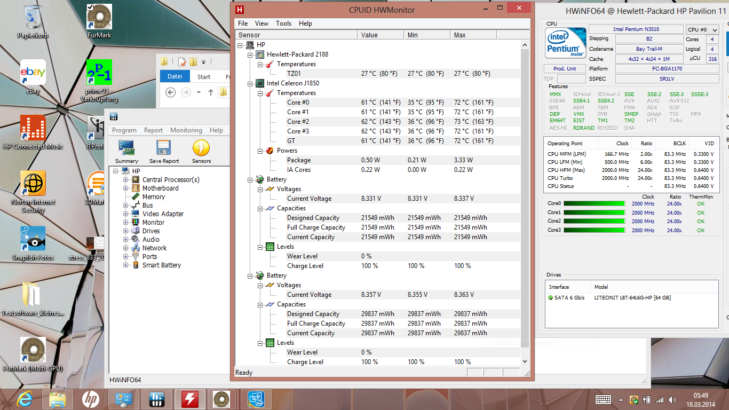Click the HP logo taskbar icon

pos(91,399)
